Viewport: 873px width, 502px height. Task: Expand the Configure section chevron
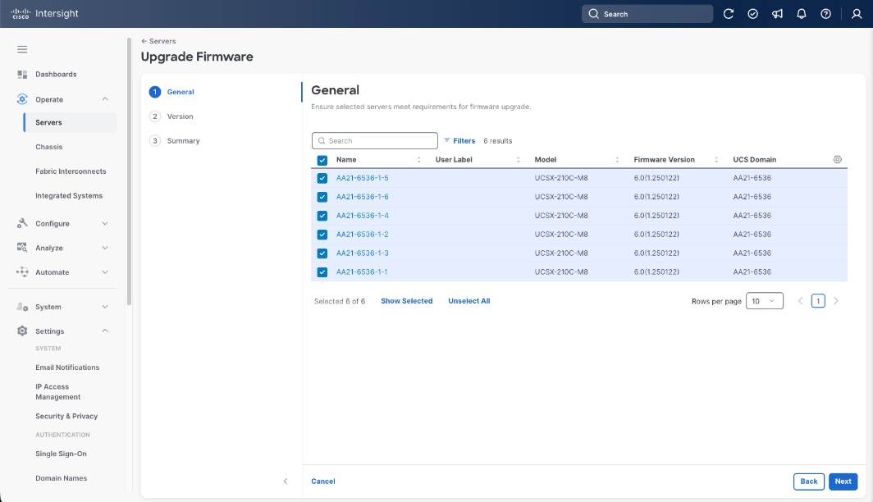(x=105, y=223)
